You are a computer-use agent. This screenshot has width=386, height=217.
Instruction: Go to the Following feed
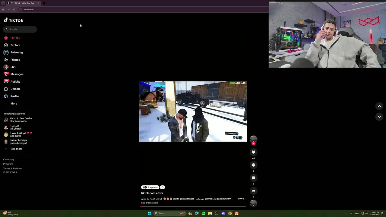pyautogui.click(x=13, y=52)
